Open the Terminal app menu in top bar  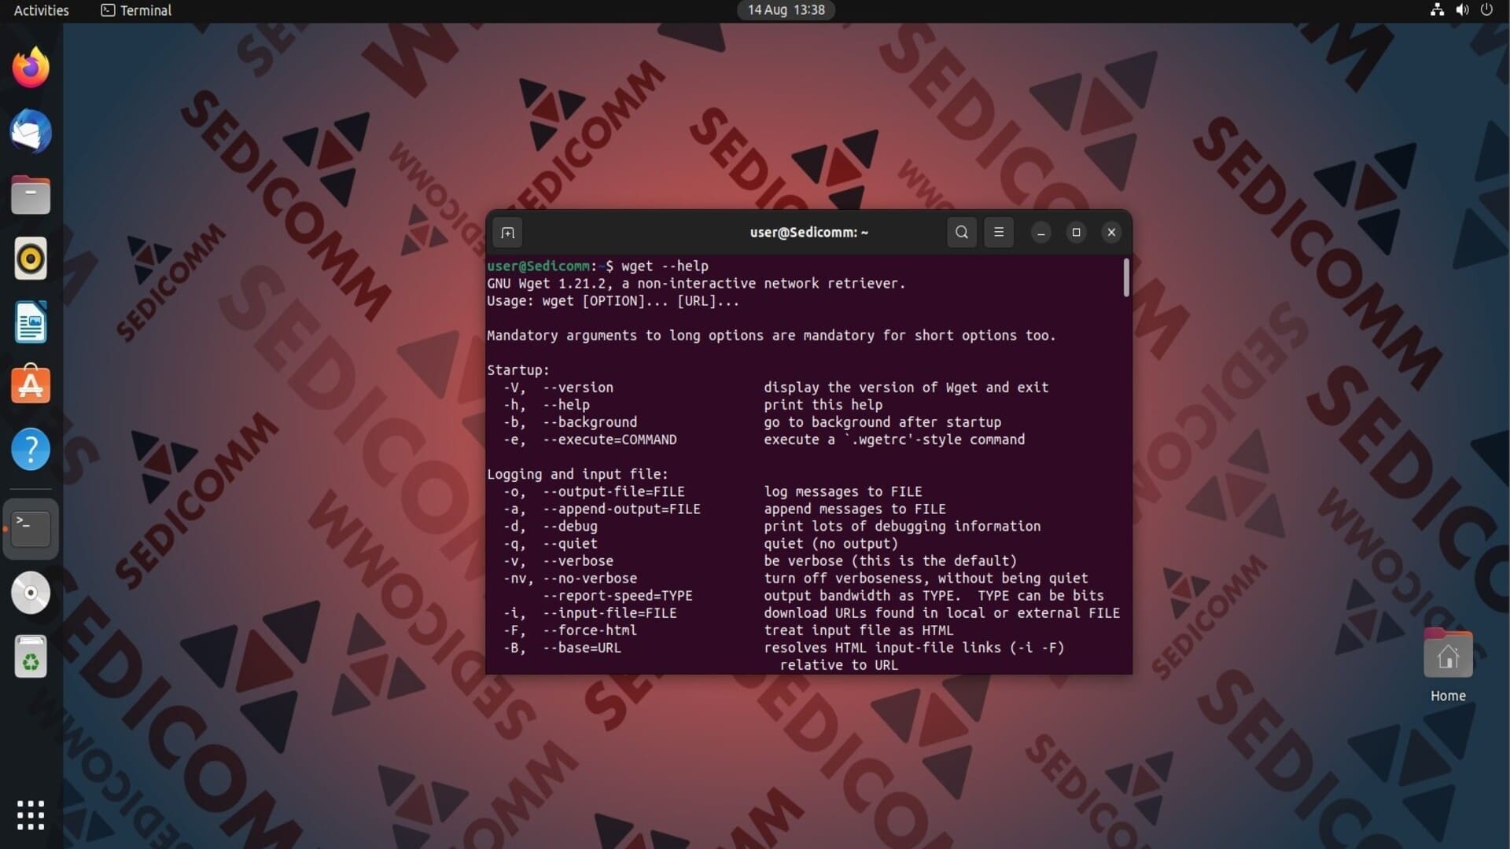click(136, 10)
